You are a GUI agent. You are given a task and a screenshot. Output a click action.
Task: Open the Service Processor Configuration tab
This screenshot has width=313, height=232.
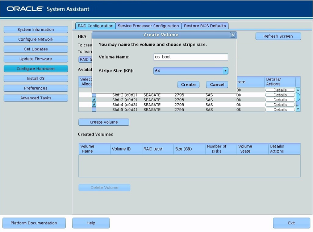148,26
